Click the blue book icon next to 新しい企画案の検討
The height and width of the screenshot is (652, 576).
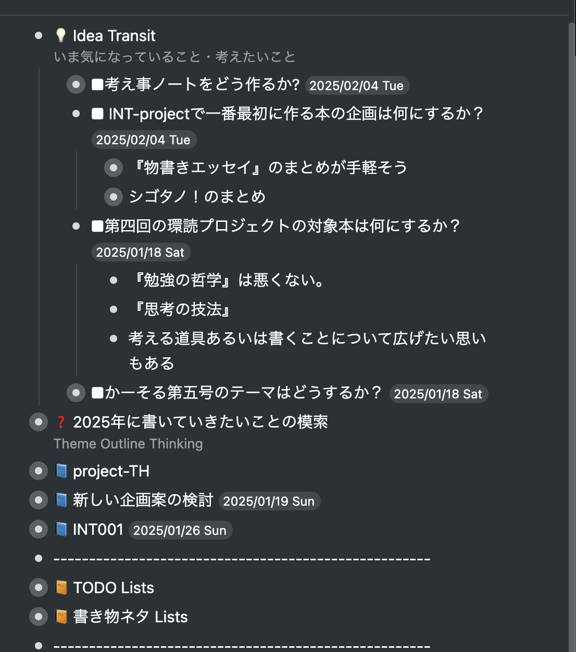[x=61, y=499]
